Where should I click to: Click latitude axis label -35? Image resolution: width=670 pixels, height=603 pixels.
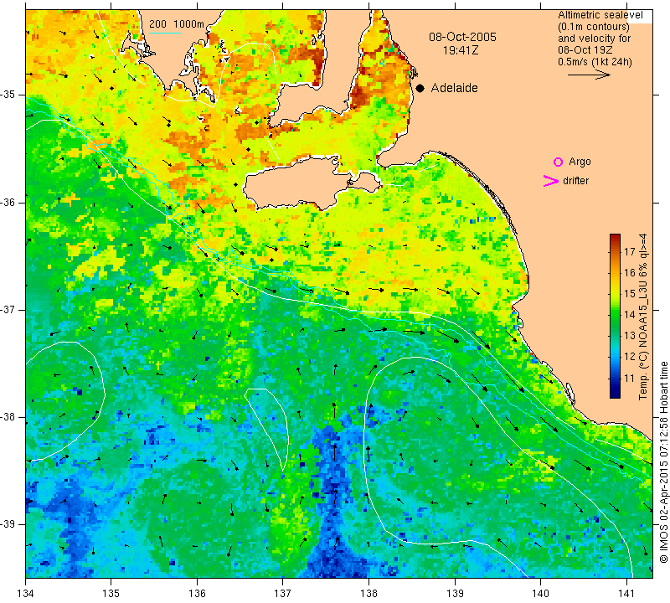(9, 95)
